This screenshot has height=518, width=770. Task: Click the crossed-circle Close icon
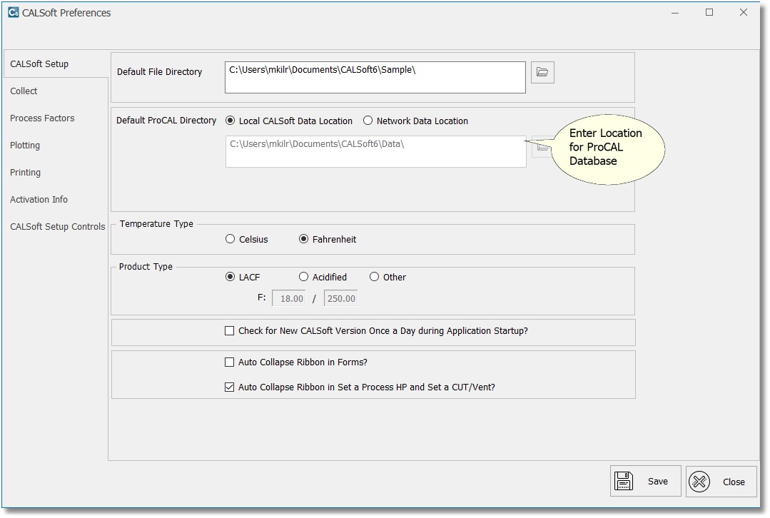click(699, 482)
